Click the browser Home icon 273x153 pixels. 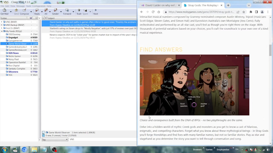159,12
